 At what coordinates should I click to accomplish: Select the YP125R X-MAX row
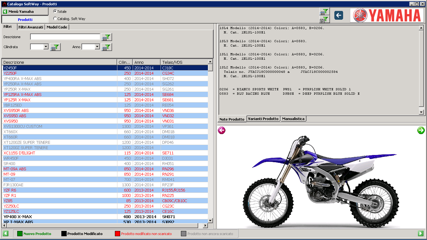tap(105, 100)
